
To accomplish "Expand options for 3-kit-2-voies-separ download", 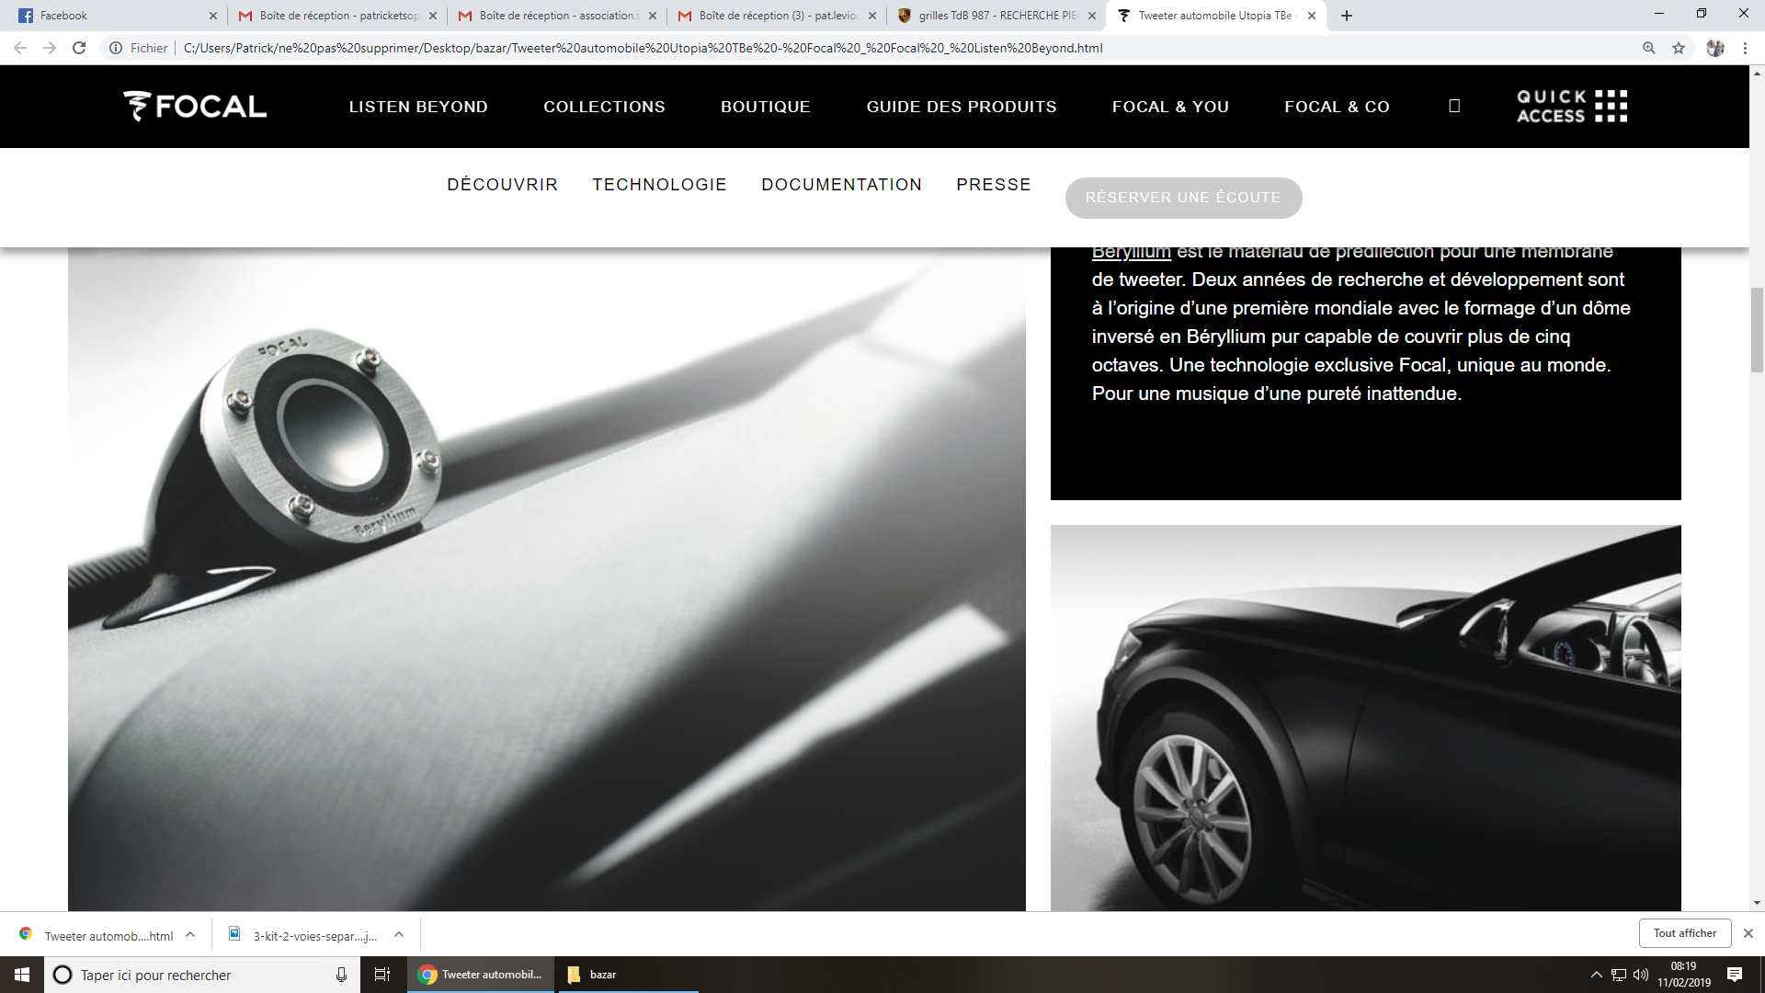I will pyautogui.click(x=399, y=934).
